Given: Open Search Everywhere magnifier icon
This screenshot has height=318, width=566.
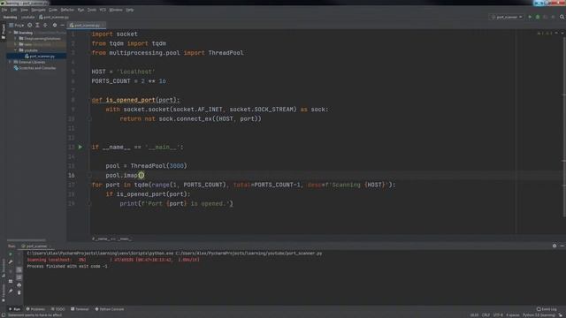Looking at the screenshot, I should (x=562, y=17).
